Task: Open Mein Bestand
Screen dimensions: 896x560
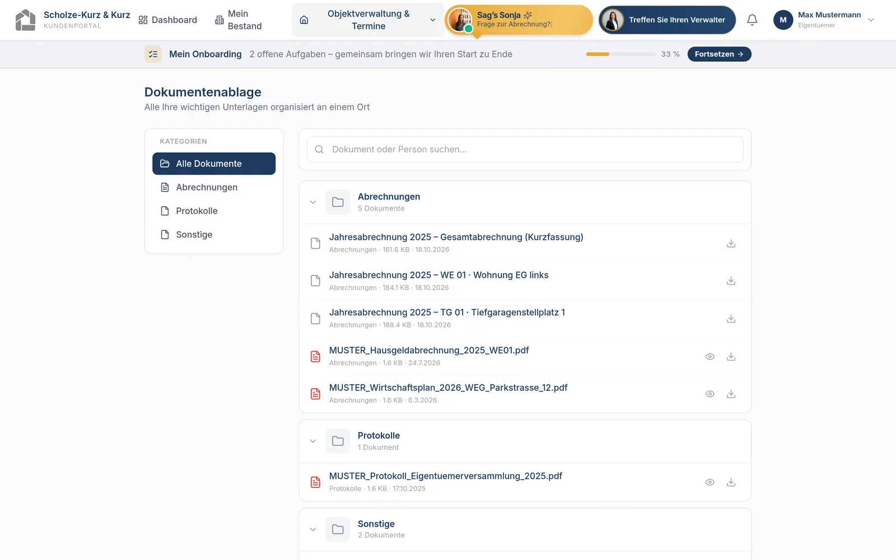Action: [x=239, y=20]
